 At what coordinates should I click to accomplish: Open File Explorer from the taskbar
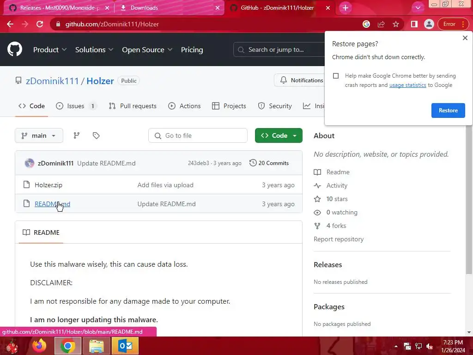[x=96, y=346]
